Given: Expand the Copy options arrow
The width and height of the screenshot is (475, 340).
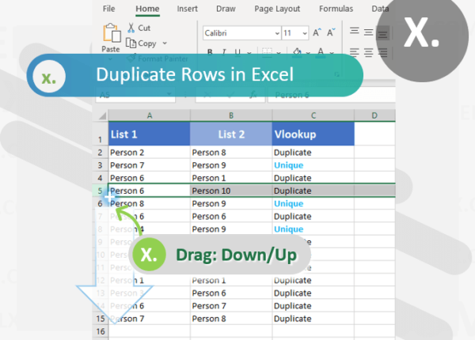Looking at the screenshot, I should (x=164, y=43).
